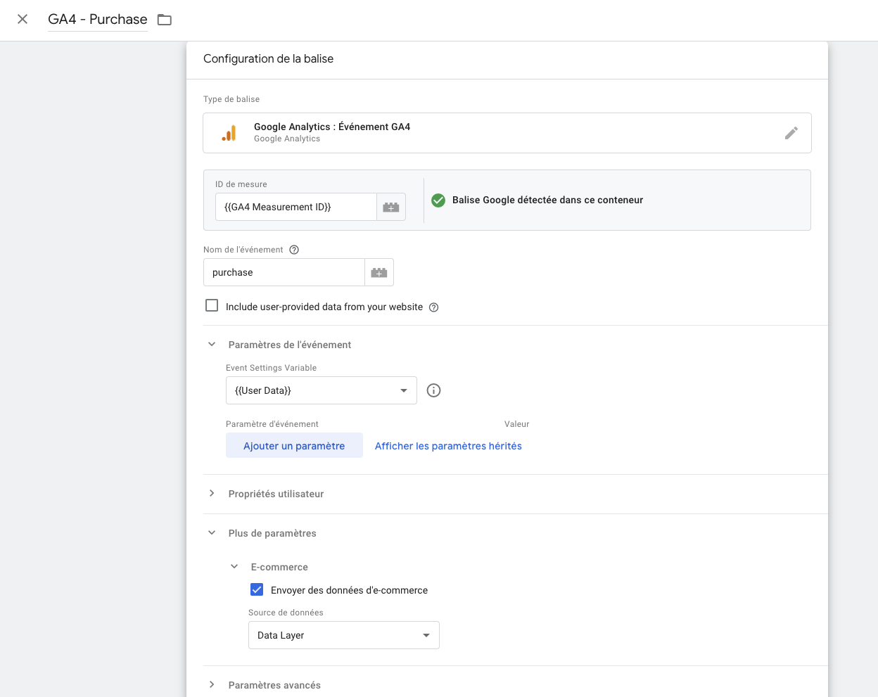Rename the tag title GA4 - Purchase
Image resolution: width=878 pixels, height=697 pixels.
coord(98,19)
